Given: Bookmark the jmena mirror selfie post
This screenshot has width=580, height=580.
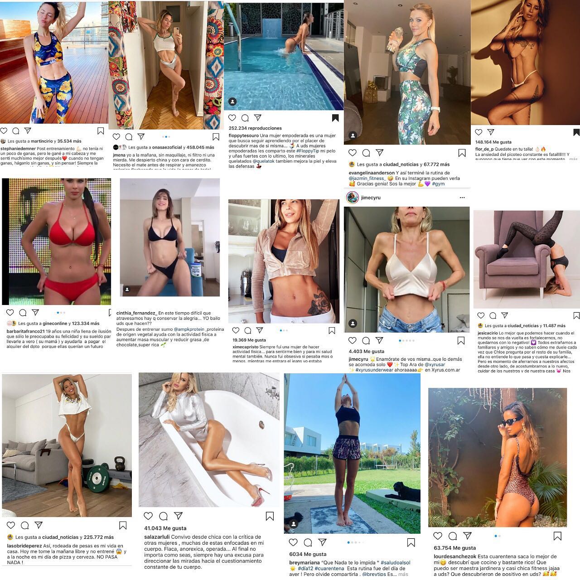Looking at the screenshot, I should pos(216,136).
